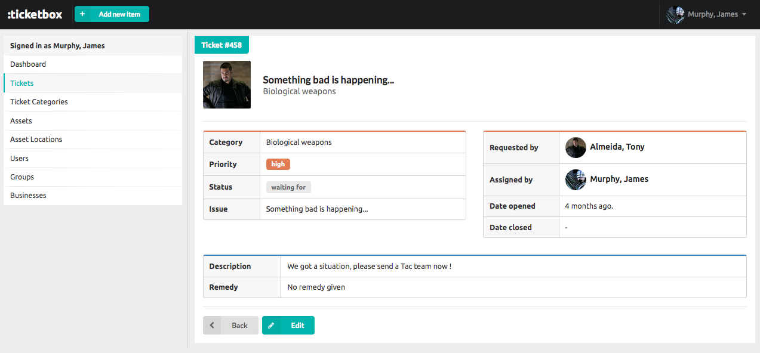Click the Requested by label cell

click(x=521, y=148)
